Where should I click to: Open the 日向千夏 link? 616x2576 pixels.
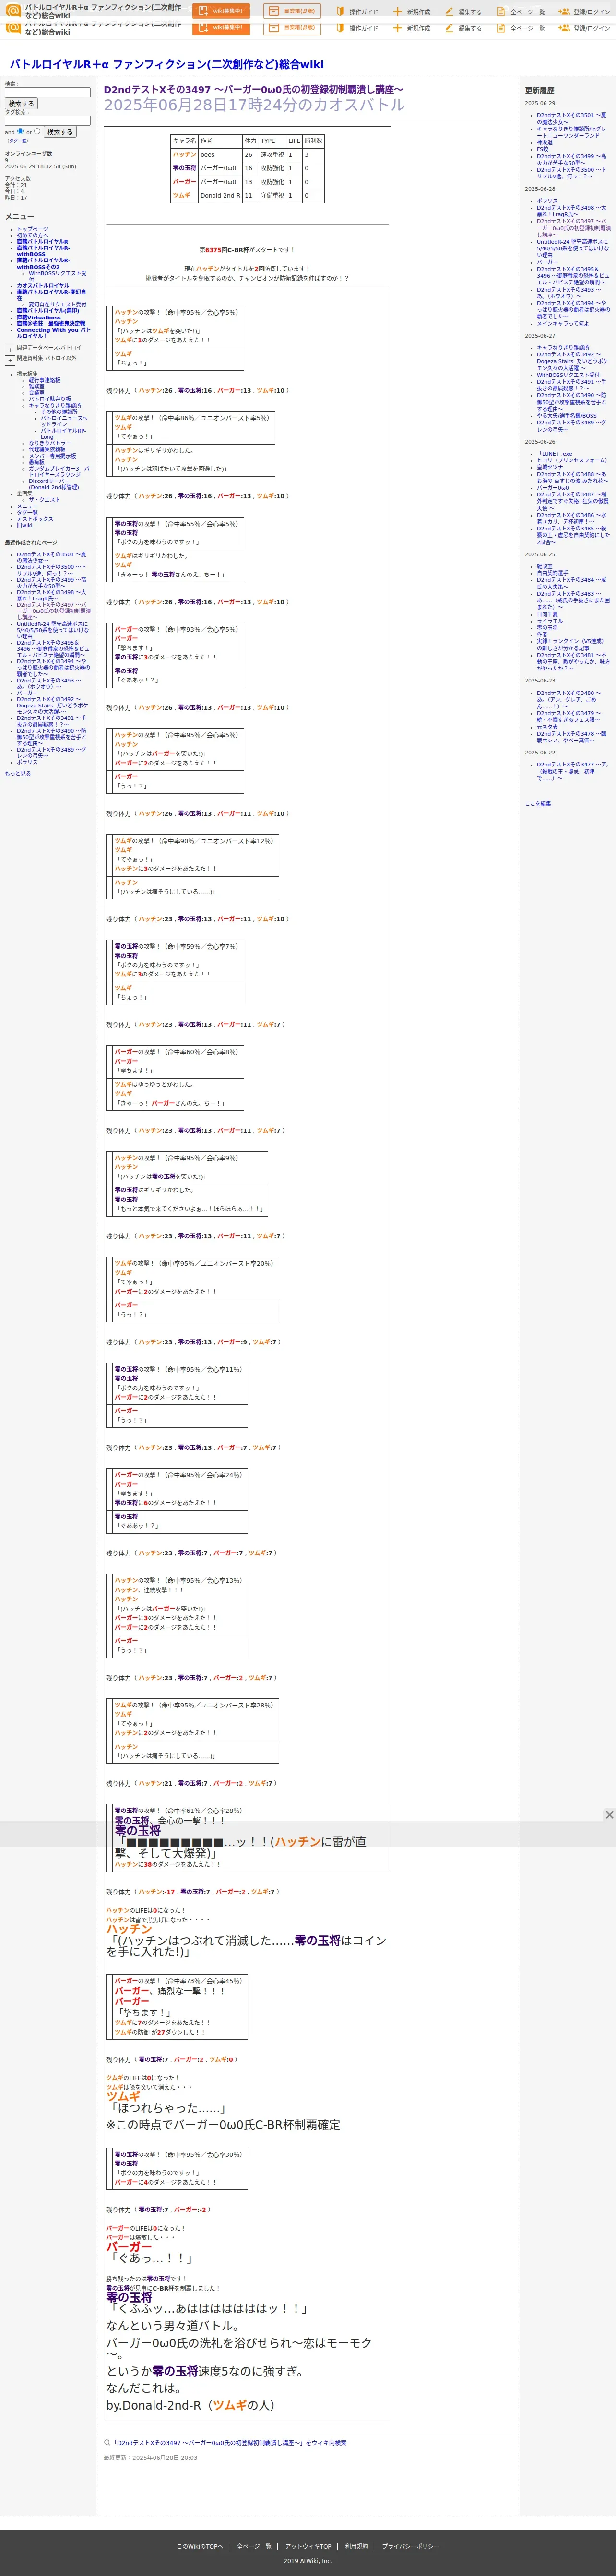click(547, 614)
